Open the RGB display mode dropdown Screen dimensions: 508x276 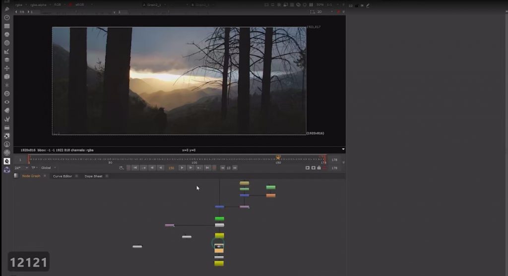[x=60, y=4]
